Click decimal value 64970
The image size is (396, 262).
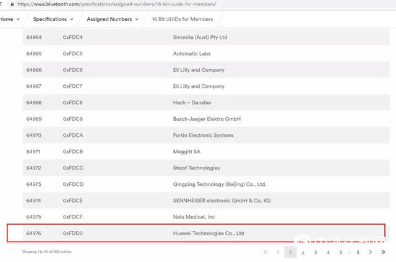[34, 135]
